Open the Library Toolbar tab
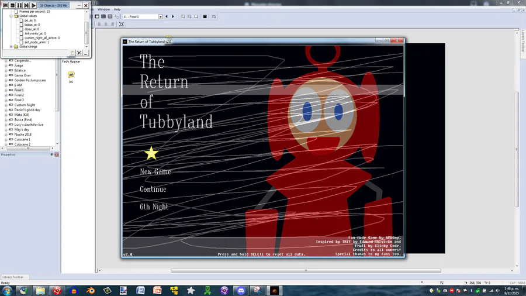This screenshot has width=526, height=296. 13,277
